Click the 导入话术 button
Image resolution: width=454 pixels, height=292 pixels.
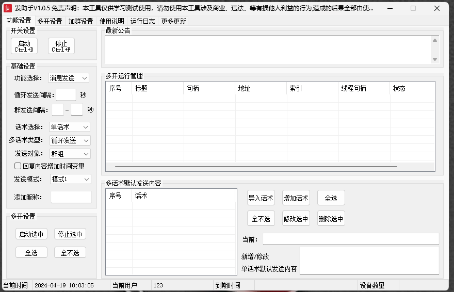[261, 198]
